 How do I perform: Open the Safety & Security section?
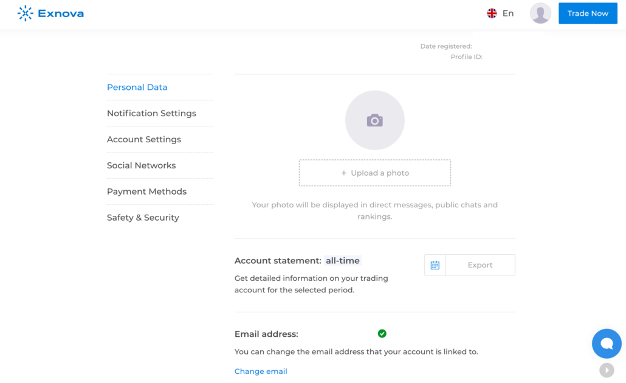click(143, 217)
